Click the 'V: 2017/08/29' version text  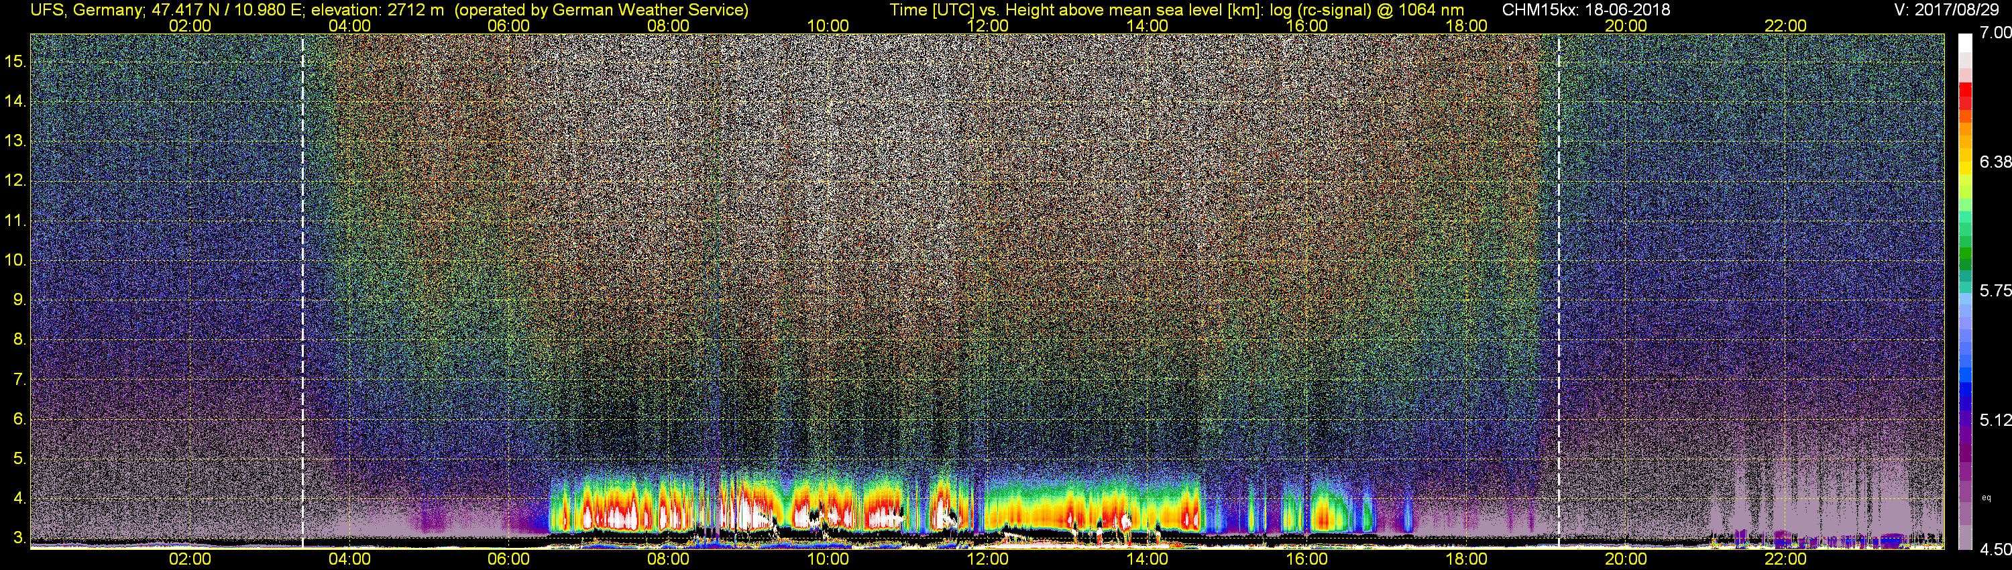click(x=1949, y=10)
